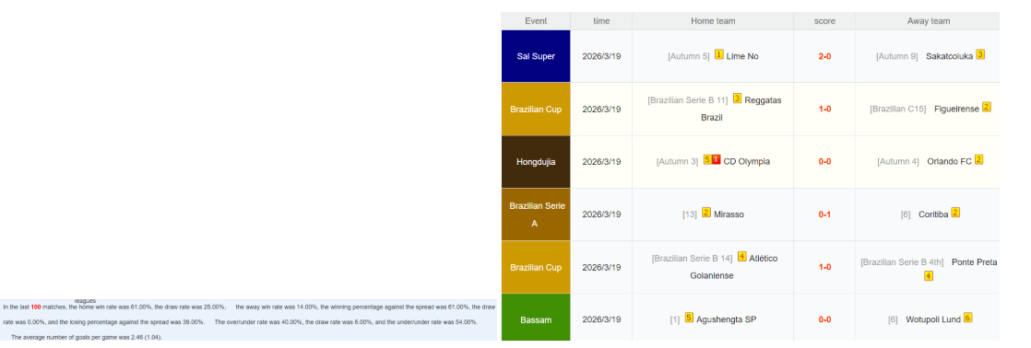1031x348 pixels.
Task: Open Brazilian Cup in the Atlético Goianiense row
Action: [x=536, y=267]
